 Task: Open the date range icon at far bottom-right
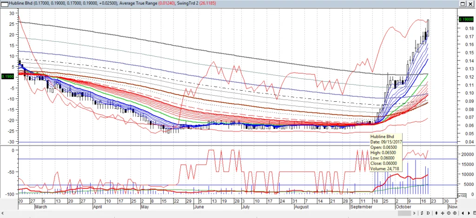pos(474,213)
